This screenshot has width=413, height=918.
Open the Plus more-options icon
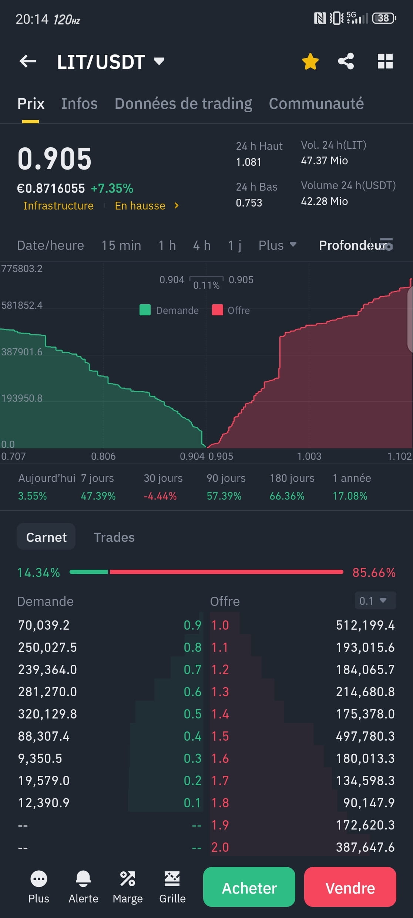pyautogui.click(x=39, y=887)
